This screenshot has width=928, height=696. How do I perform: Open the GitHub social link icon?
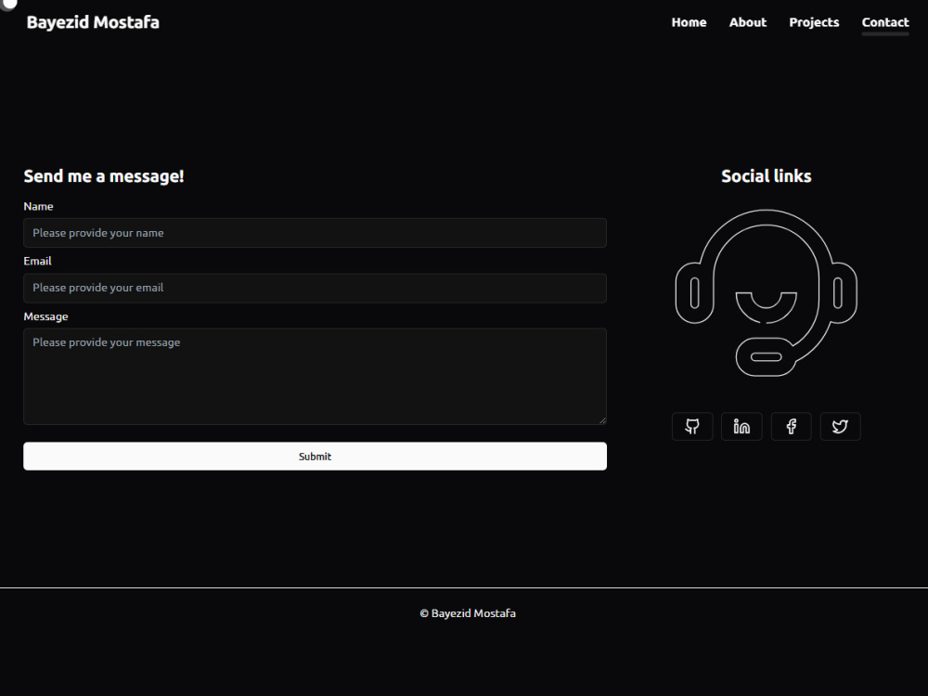(692, 426)
